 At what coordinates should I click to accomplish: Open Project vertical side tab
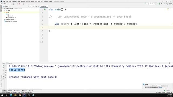tap(1, 8)
